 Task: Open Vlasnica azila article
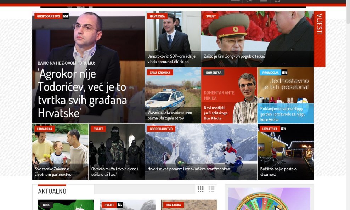170,115
